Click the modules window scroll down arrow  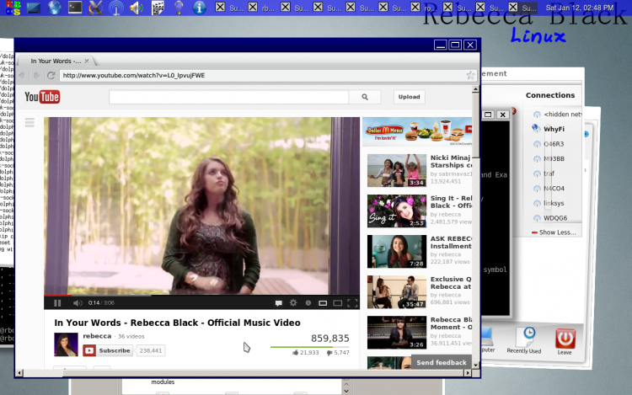[x=345, y=391]
